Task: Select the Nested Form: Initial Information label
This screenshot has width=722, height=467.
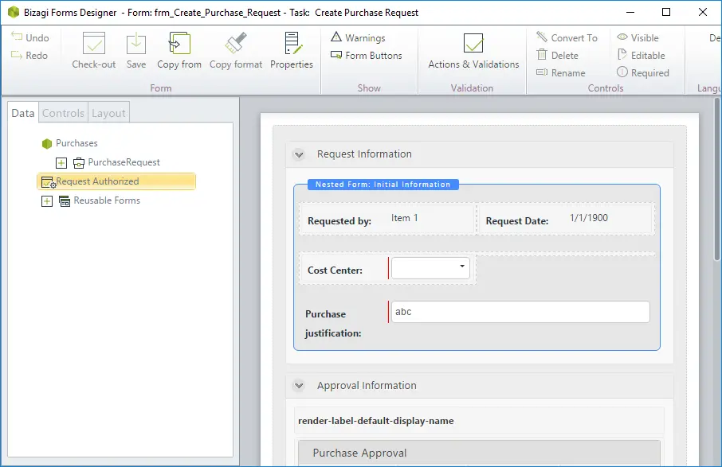Action: 383,185
